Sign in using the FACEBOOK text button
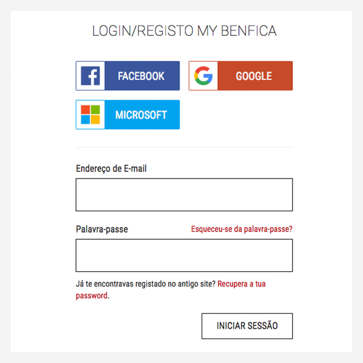Viewport: 363px width, 363px height. [141, 76]
